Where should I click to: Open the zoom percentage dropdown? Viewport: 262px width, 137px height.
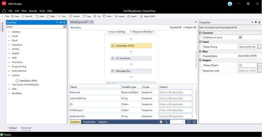(183, 122)
